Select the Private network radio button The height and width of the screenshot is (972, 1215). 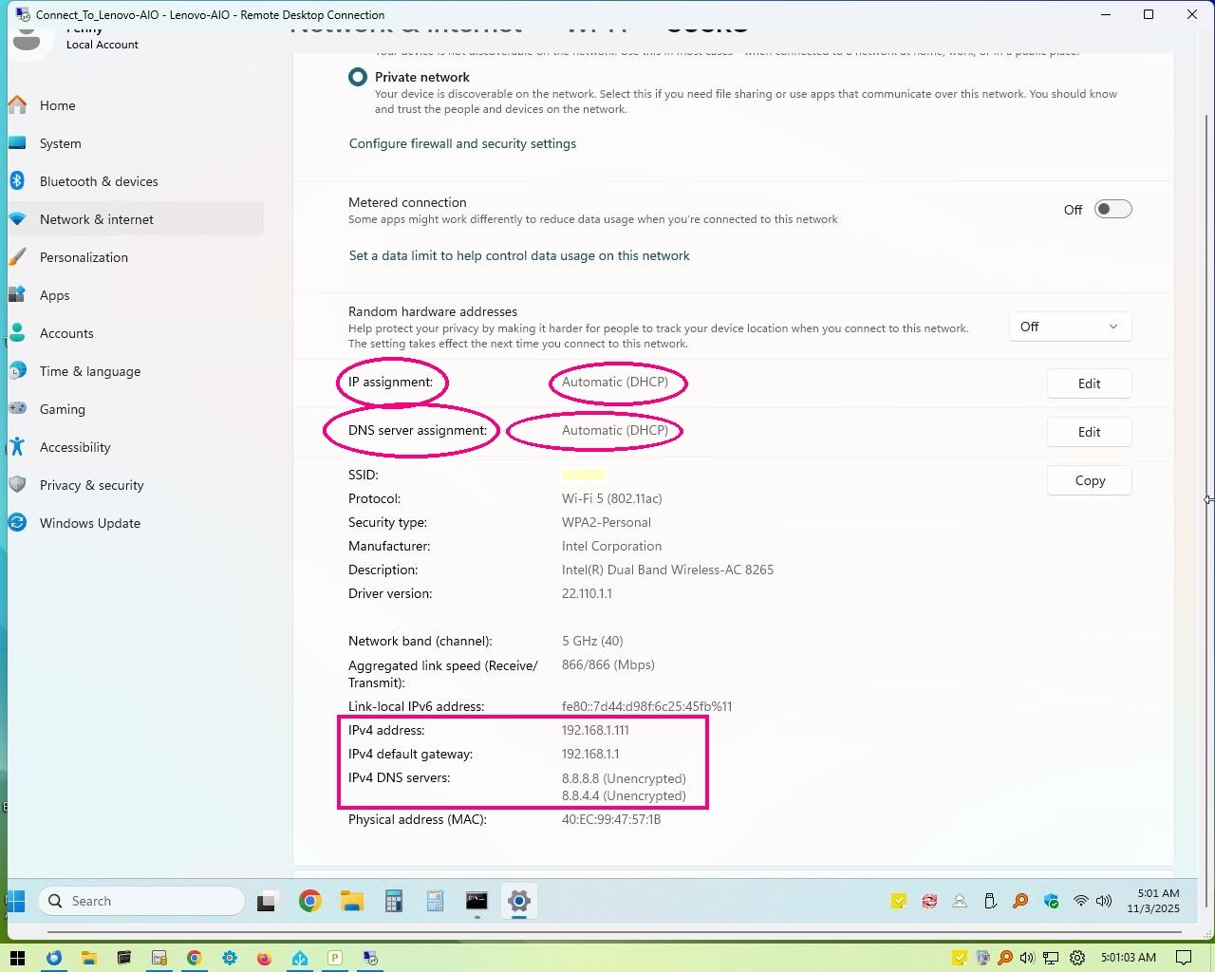point(358,78)
